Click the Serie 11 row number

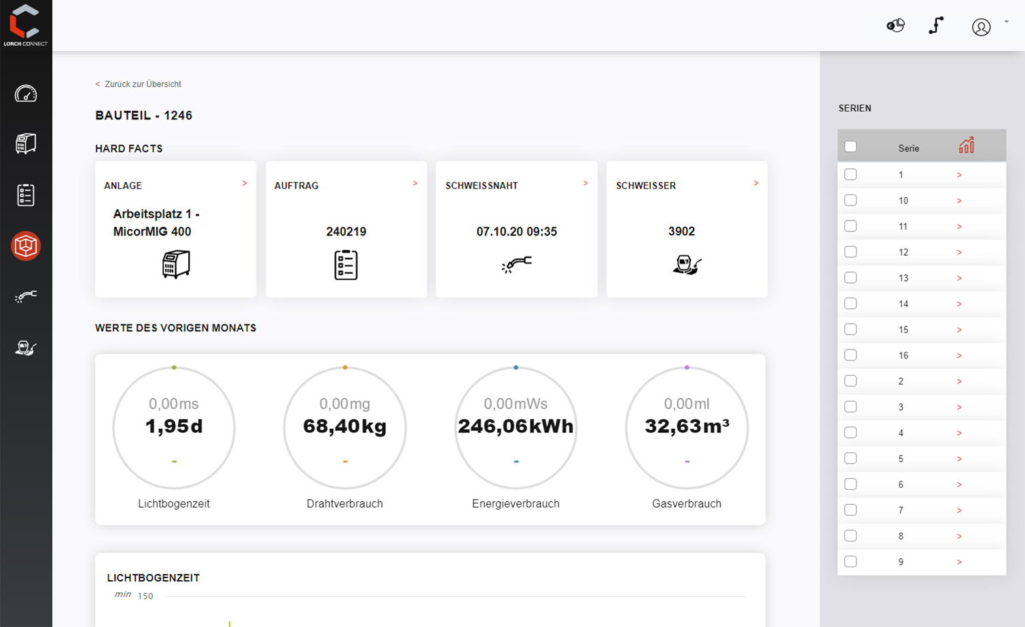[903, 227]
